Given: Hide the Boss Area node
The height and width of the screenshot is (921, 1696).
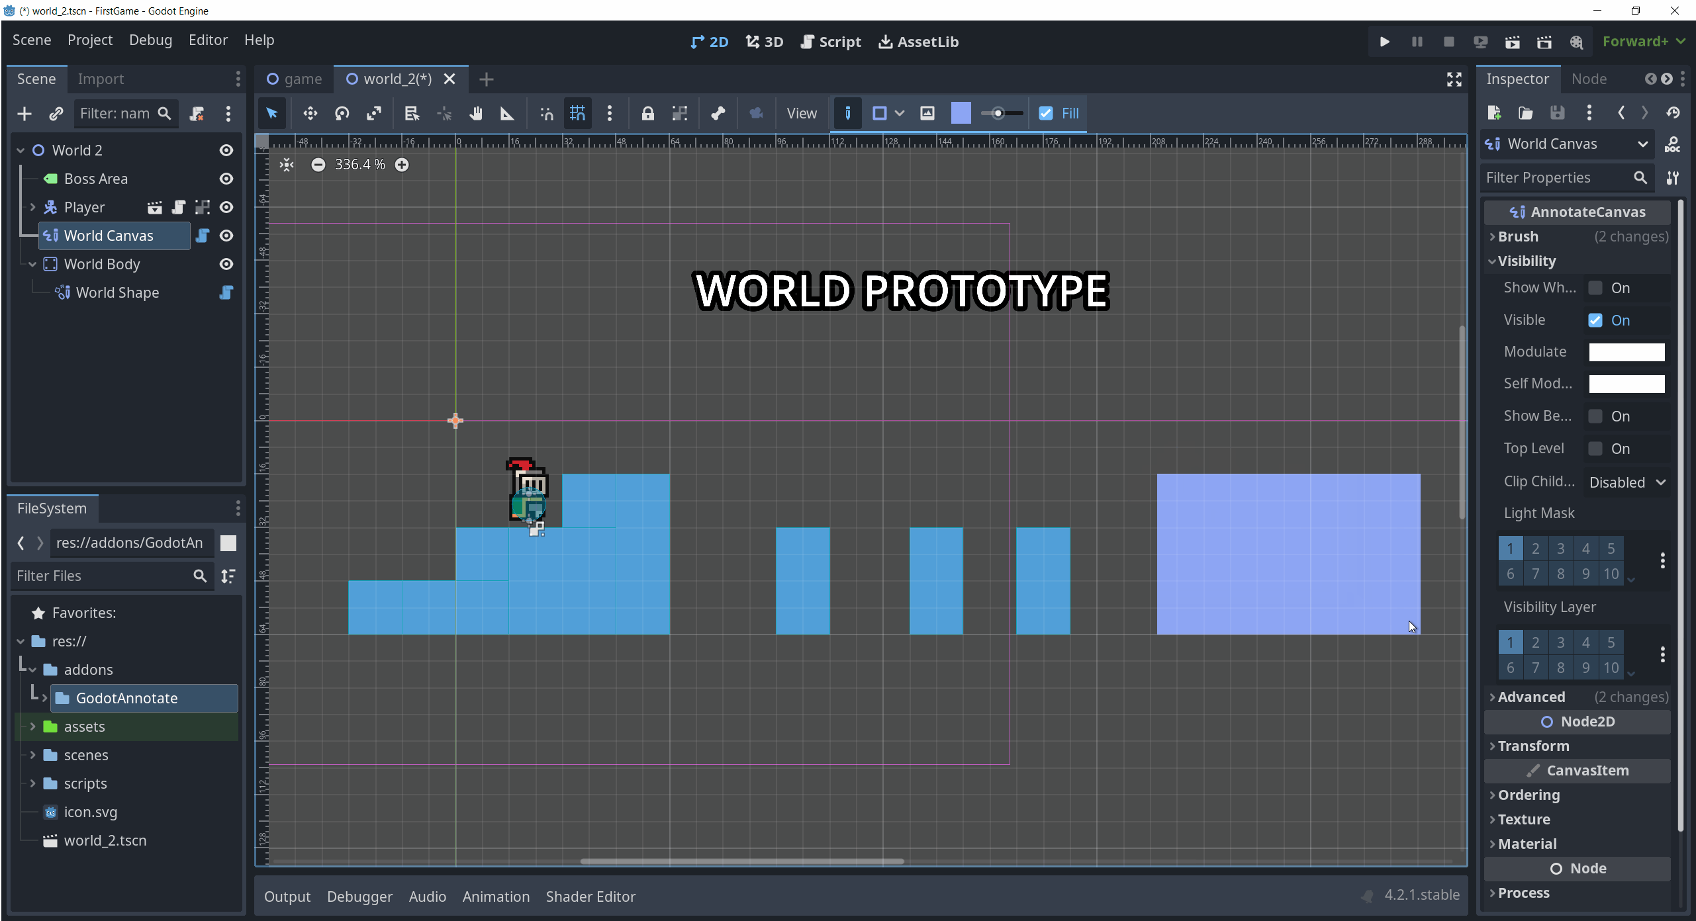Looking at the screenshot, I should (x=226, y=179).
